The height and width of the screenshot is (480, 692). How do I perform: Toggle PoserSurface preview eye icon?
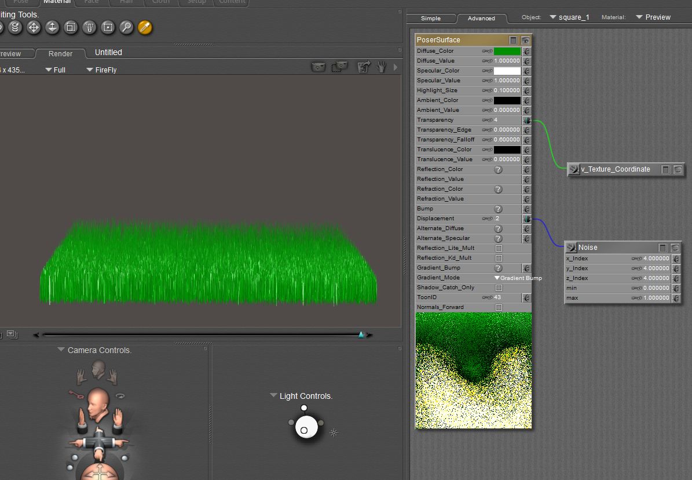(x=525, y=40)
